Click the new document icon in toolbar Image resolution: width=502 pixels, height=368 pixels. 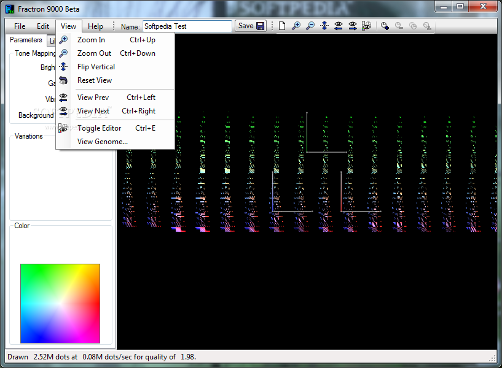pos(282,26)
